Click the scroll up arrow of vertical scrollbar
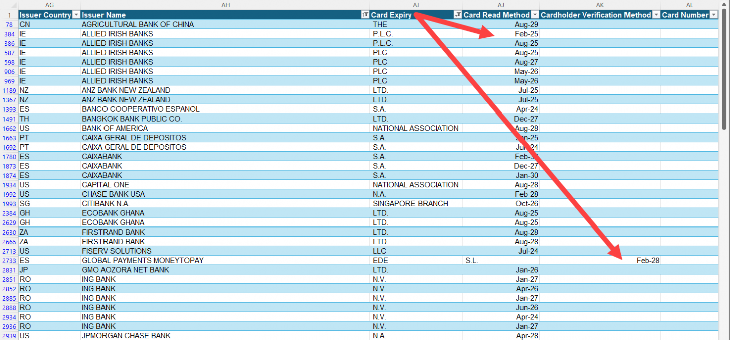730x340 pixels. tap(725, 5)
